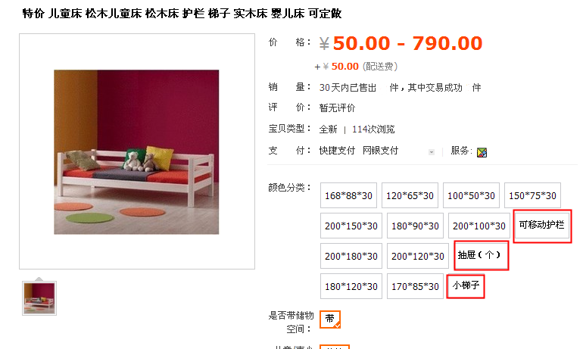Choose the 168*88*30 size option
Viewport: 583px width, 349px height.
pos(348,195)
